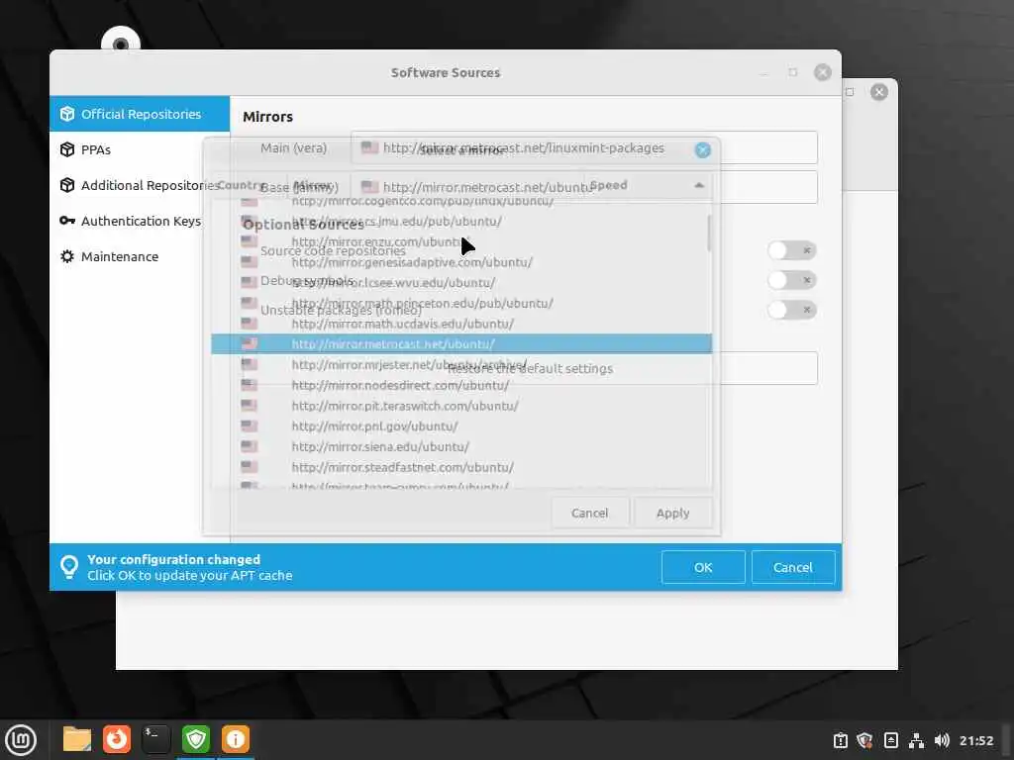This screenshot has height=760, width=1014.
Task: Open the Terminal from the panel
Action: click(155, 739)
